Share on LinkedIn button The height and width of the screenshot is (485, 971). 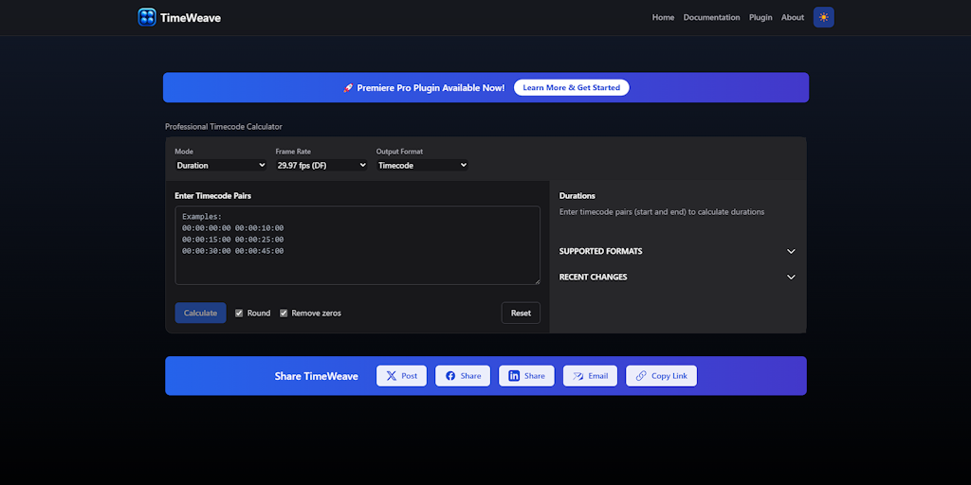[526, 376]
